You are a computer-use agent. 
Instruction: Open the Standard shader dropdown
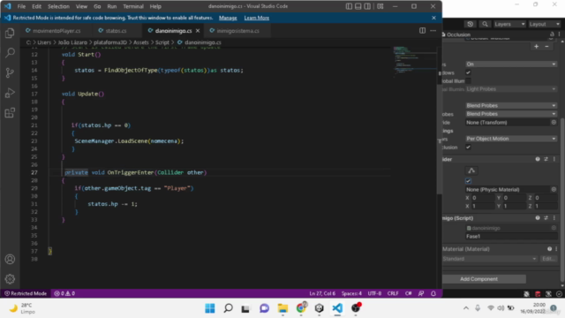(x=489, y=259)
